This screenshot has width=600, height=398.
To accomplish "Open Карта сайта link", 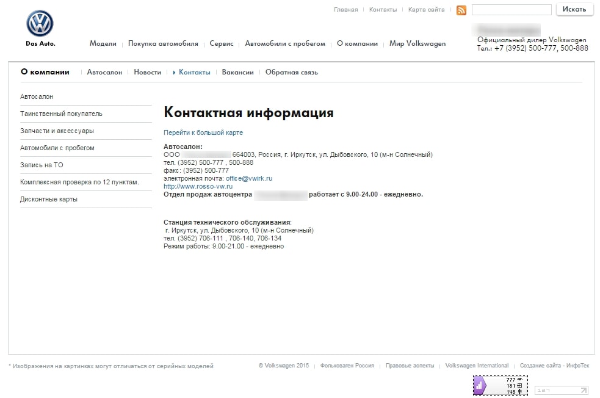I will tap(426, 10).
